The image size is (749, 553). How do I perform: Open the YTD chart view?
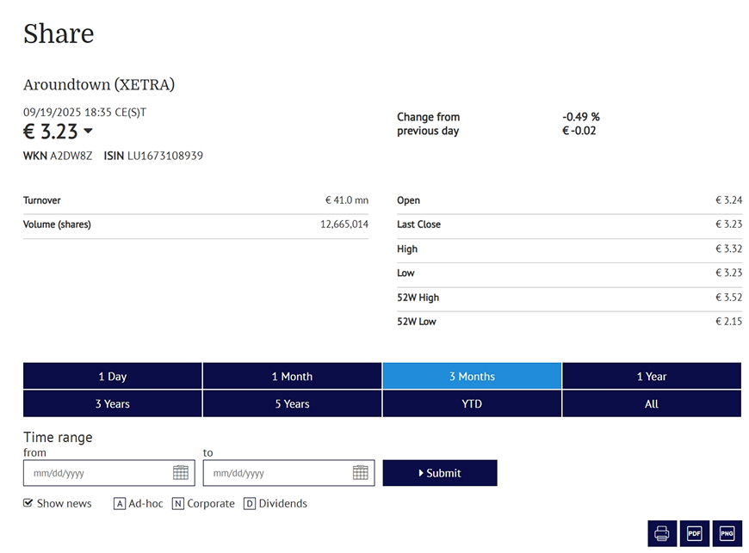tap(471, 402)
